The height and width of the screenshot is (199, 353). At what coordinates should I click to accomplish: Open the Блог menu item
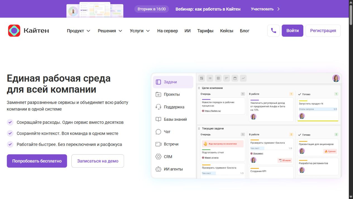click(245, 31)
